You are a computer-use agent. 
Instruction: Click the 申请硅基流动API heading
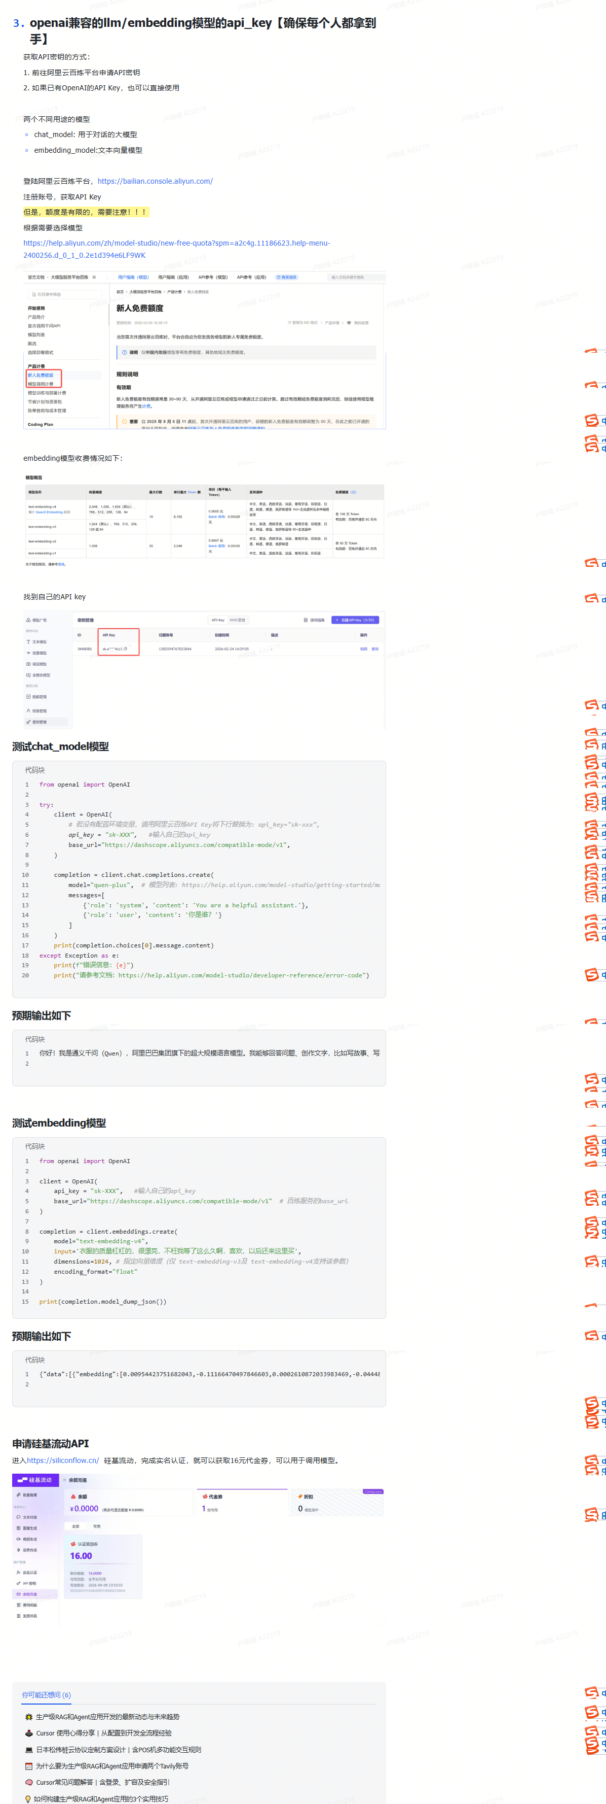coord(50,1443)
